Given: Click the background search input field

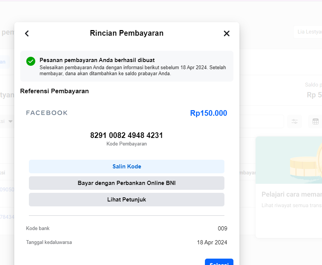Looking at the screenshot, I should pos(262,121).
